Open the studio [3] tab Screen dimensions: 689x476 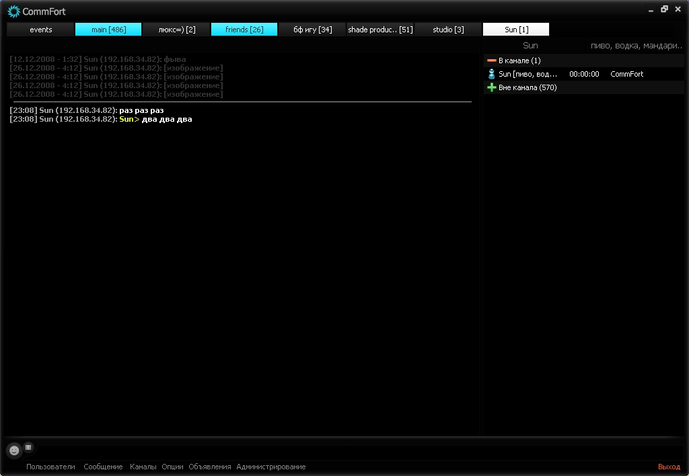[448, 30]
